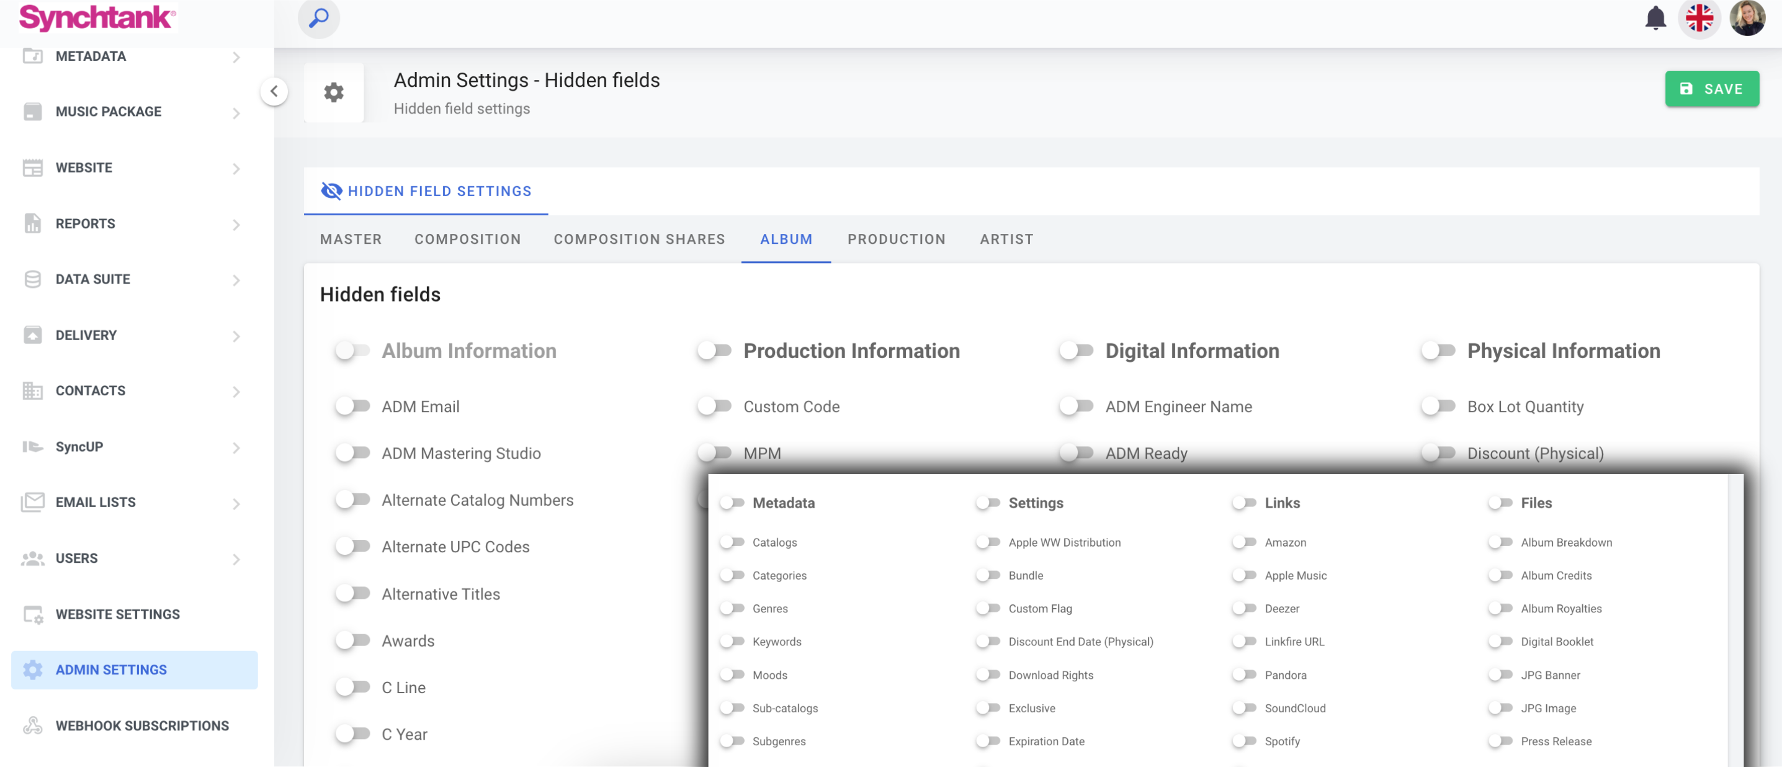Screen dimensions: 1782x767
Task: Open Website Settings from sidebar
Action: click(x=118, y=614)
